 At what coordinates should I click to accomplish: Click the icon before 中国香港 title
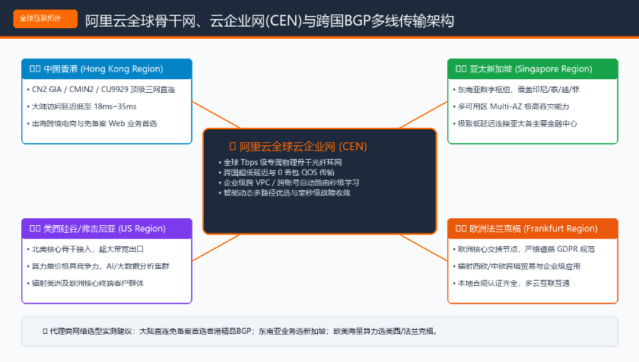pyautogui.click(x=35, y=68)
